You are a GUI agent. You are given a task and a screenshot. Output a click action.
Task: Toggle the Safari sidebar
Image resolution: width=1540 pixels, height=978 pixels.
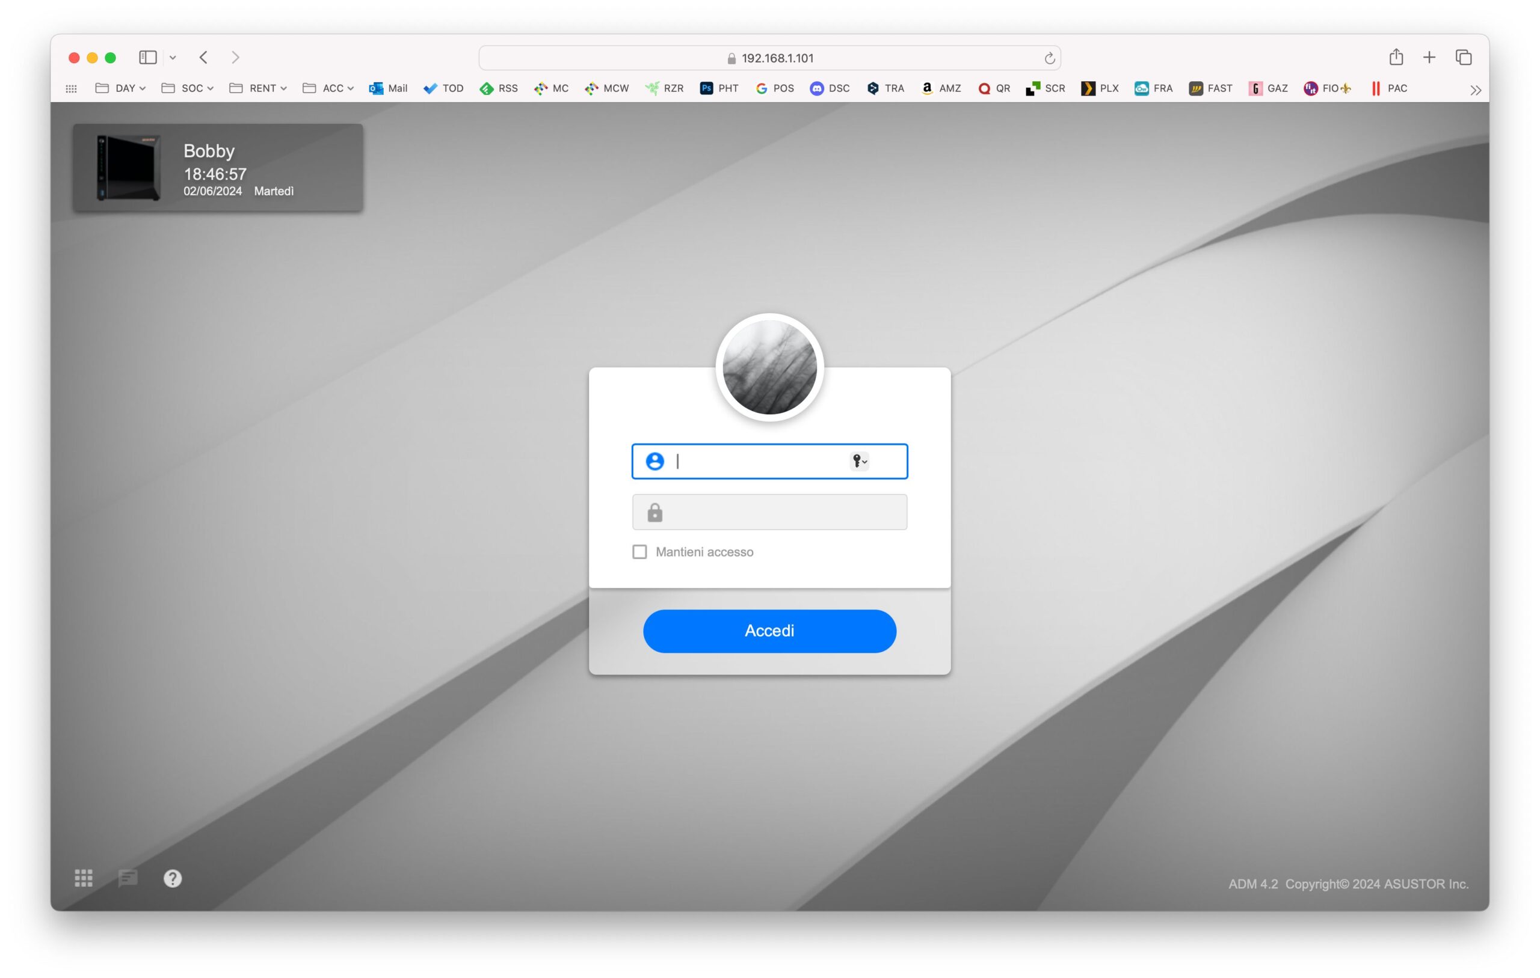(148, 58)
